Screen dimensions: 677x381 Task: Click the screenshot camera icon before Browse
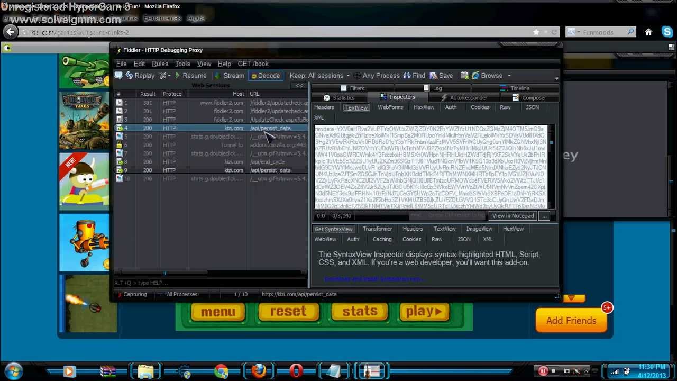tap(464, 76)
